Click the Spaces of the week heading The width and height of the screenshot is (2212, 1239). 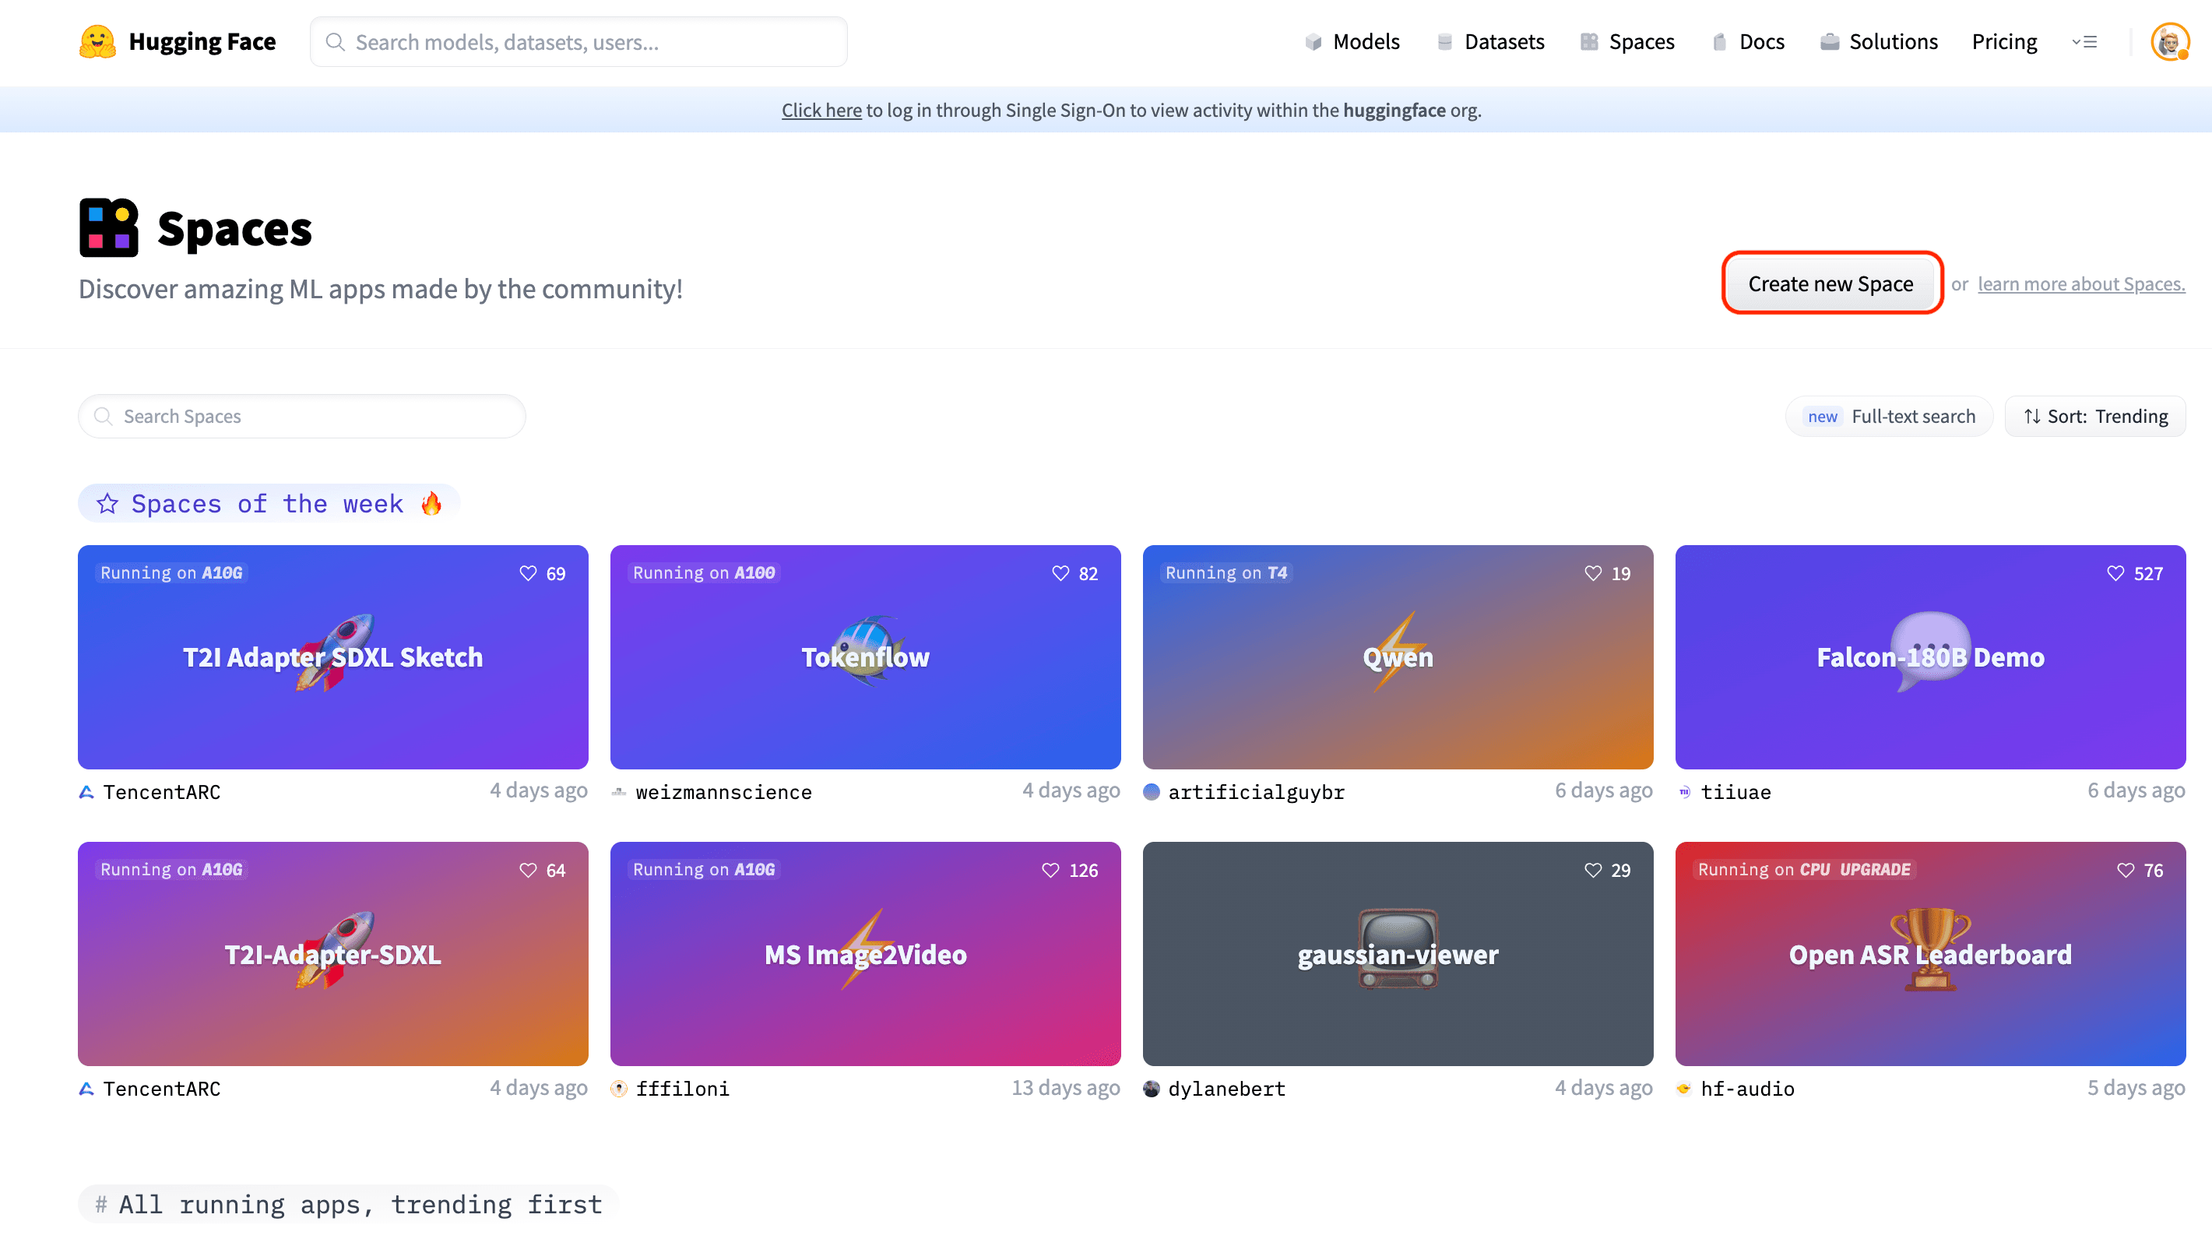(x=267, y=503)
